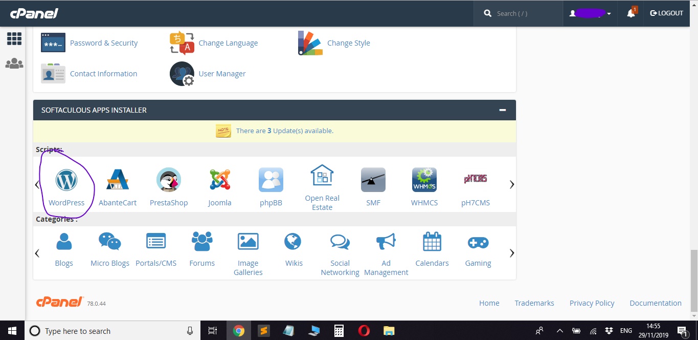Show more categories with right arrow
Screen dimensions: 698x340
(512, 253)
